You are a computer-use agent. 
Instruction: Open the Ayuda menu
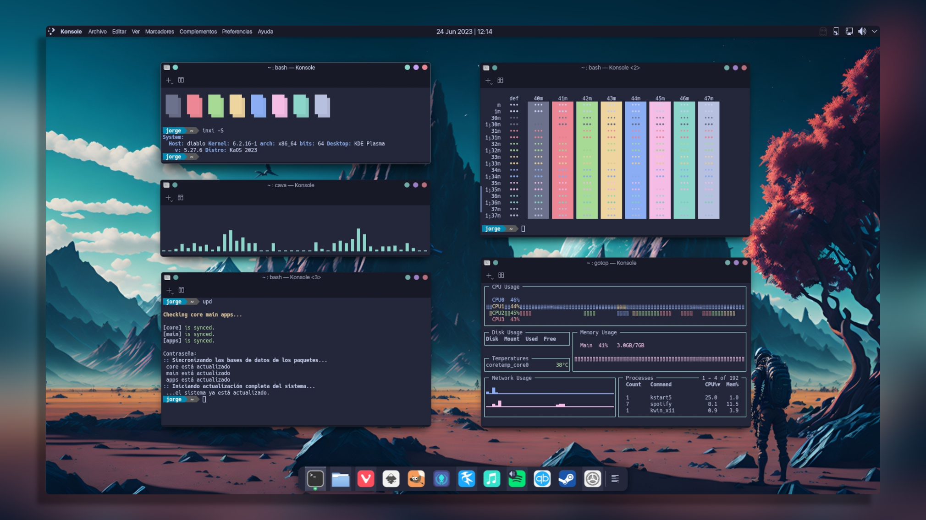(265, 32)
